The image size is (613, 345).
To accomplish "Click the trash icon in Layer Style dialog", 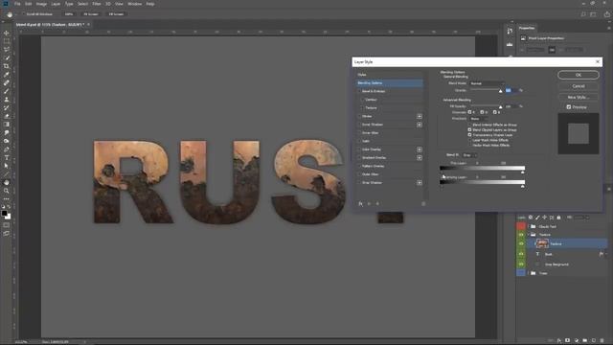I will click(x=423, y=203).
